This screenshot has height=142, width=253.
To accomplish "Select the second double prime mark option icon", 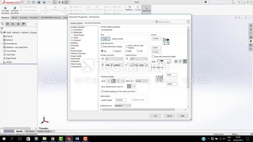I will (134, 86).
